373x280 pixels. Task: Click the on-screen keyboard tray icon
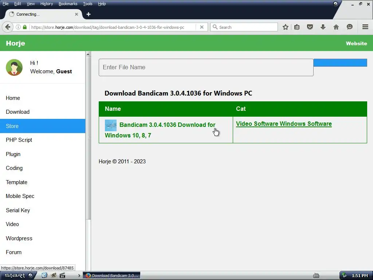pyautogui.click(x=316, y=276)
